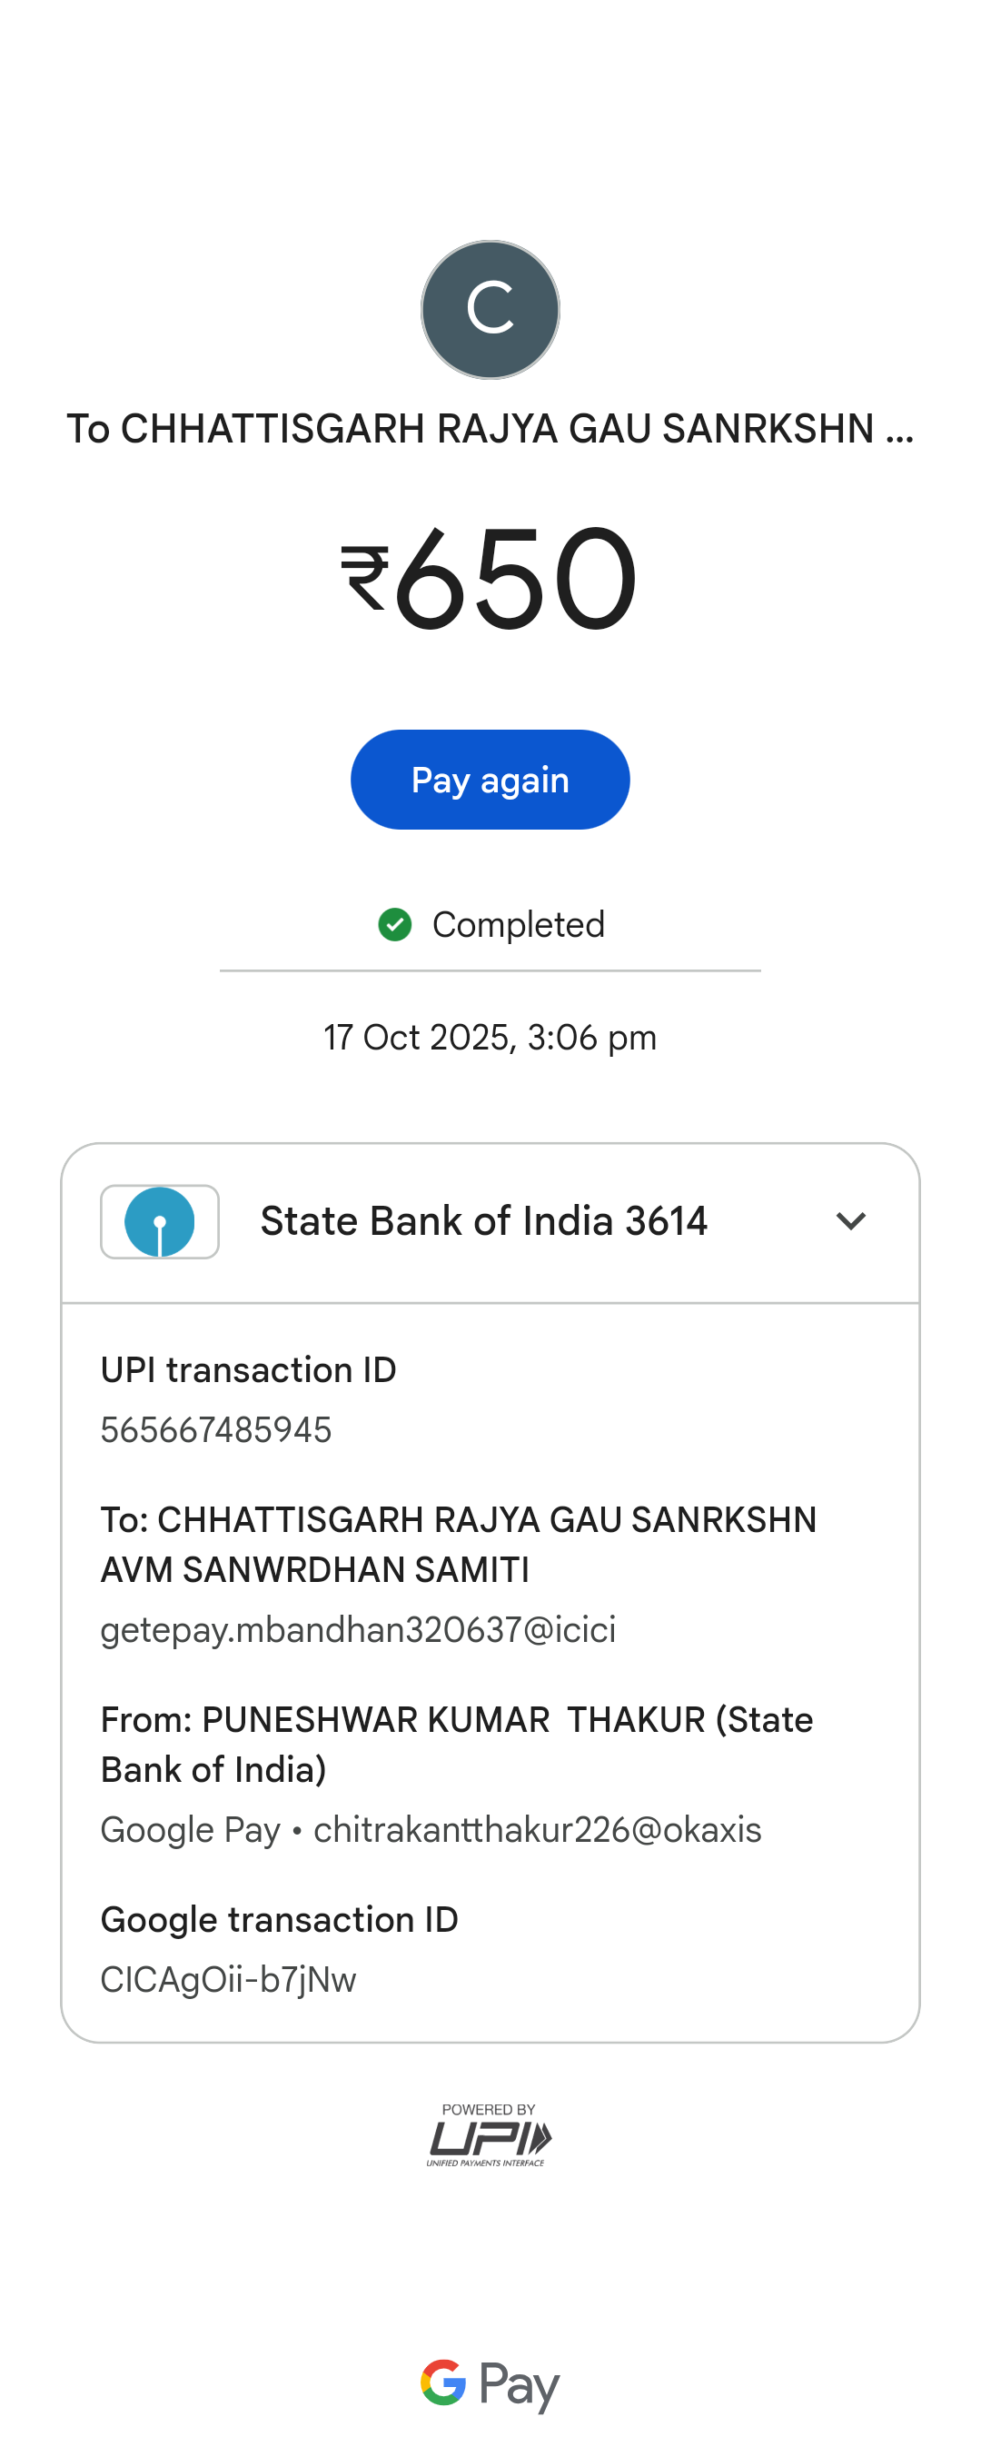Select the ₹650 amount text
The image size is (981, 2457).
point(515,580)
